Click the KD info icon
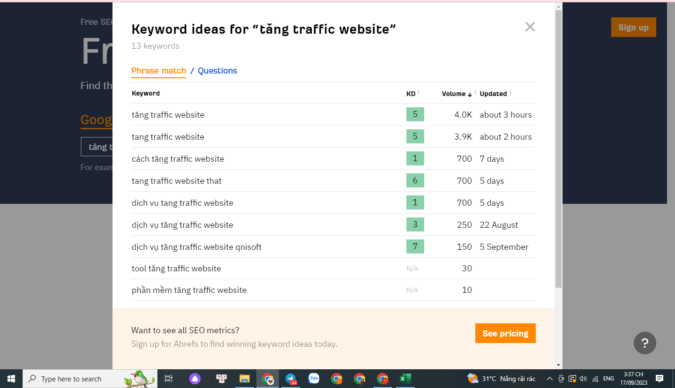 point(418,93)
